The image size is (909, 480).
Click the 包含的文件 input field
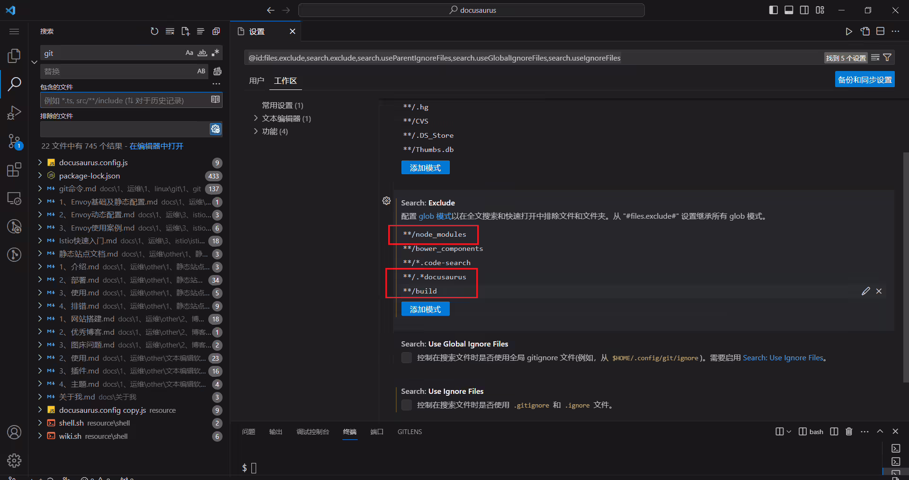[125, 100]
